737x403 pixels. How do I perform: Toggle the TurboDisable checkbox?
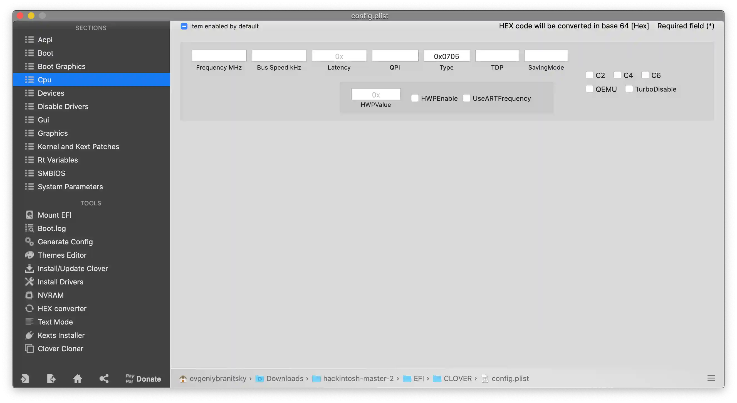(x=629, y=89)
